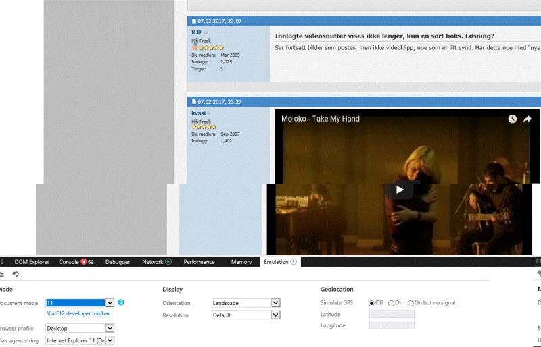Click the post icon beside 07.02.2017, 23:27
Viewport: 541px width, 347px height.
[x=194, y=102]
